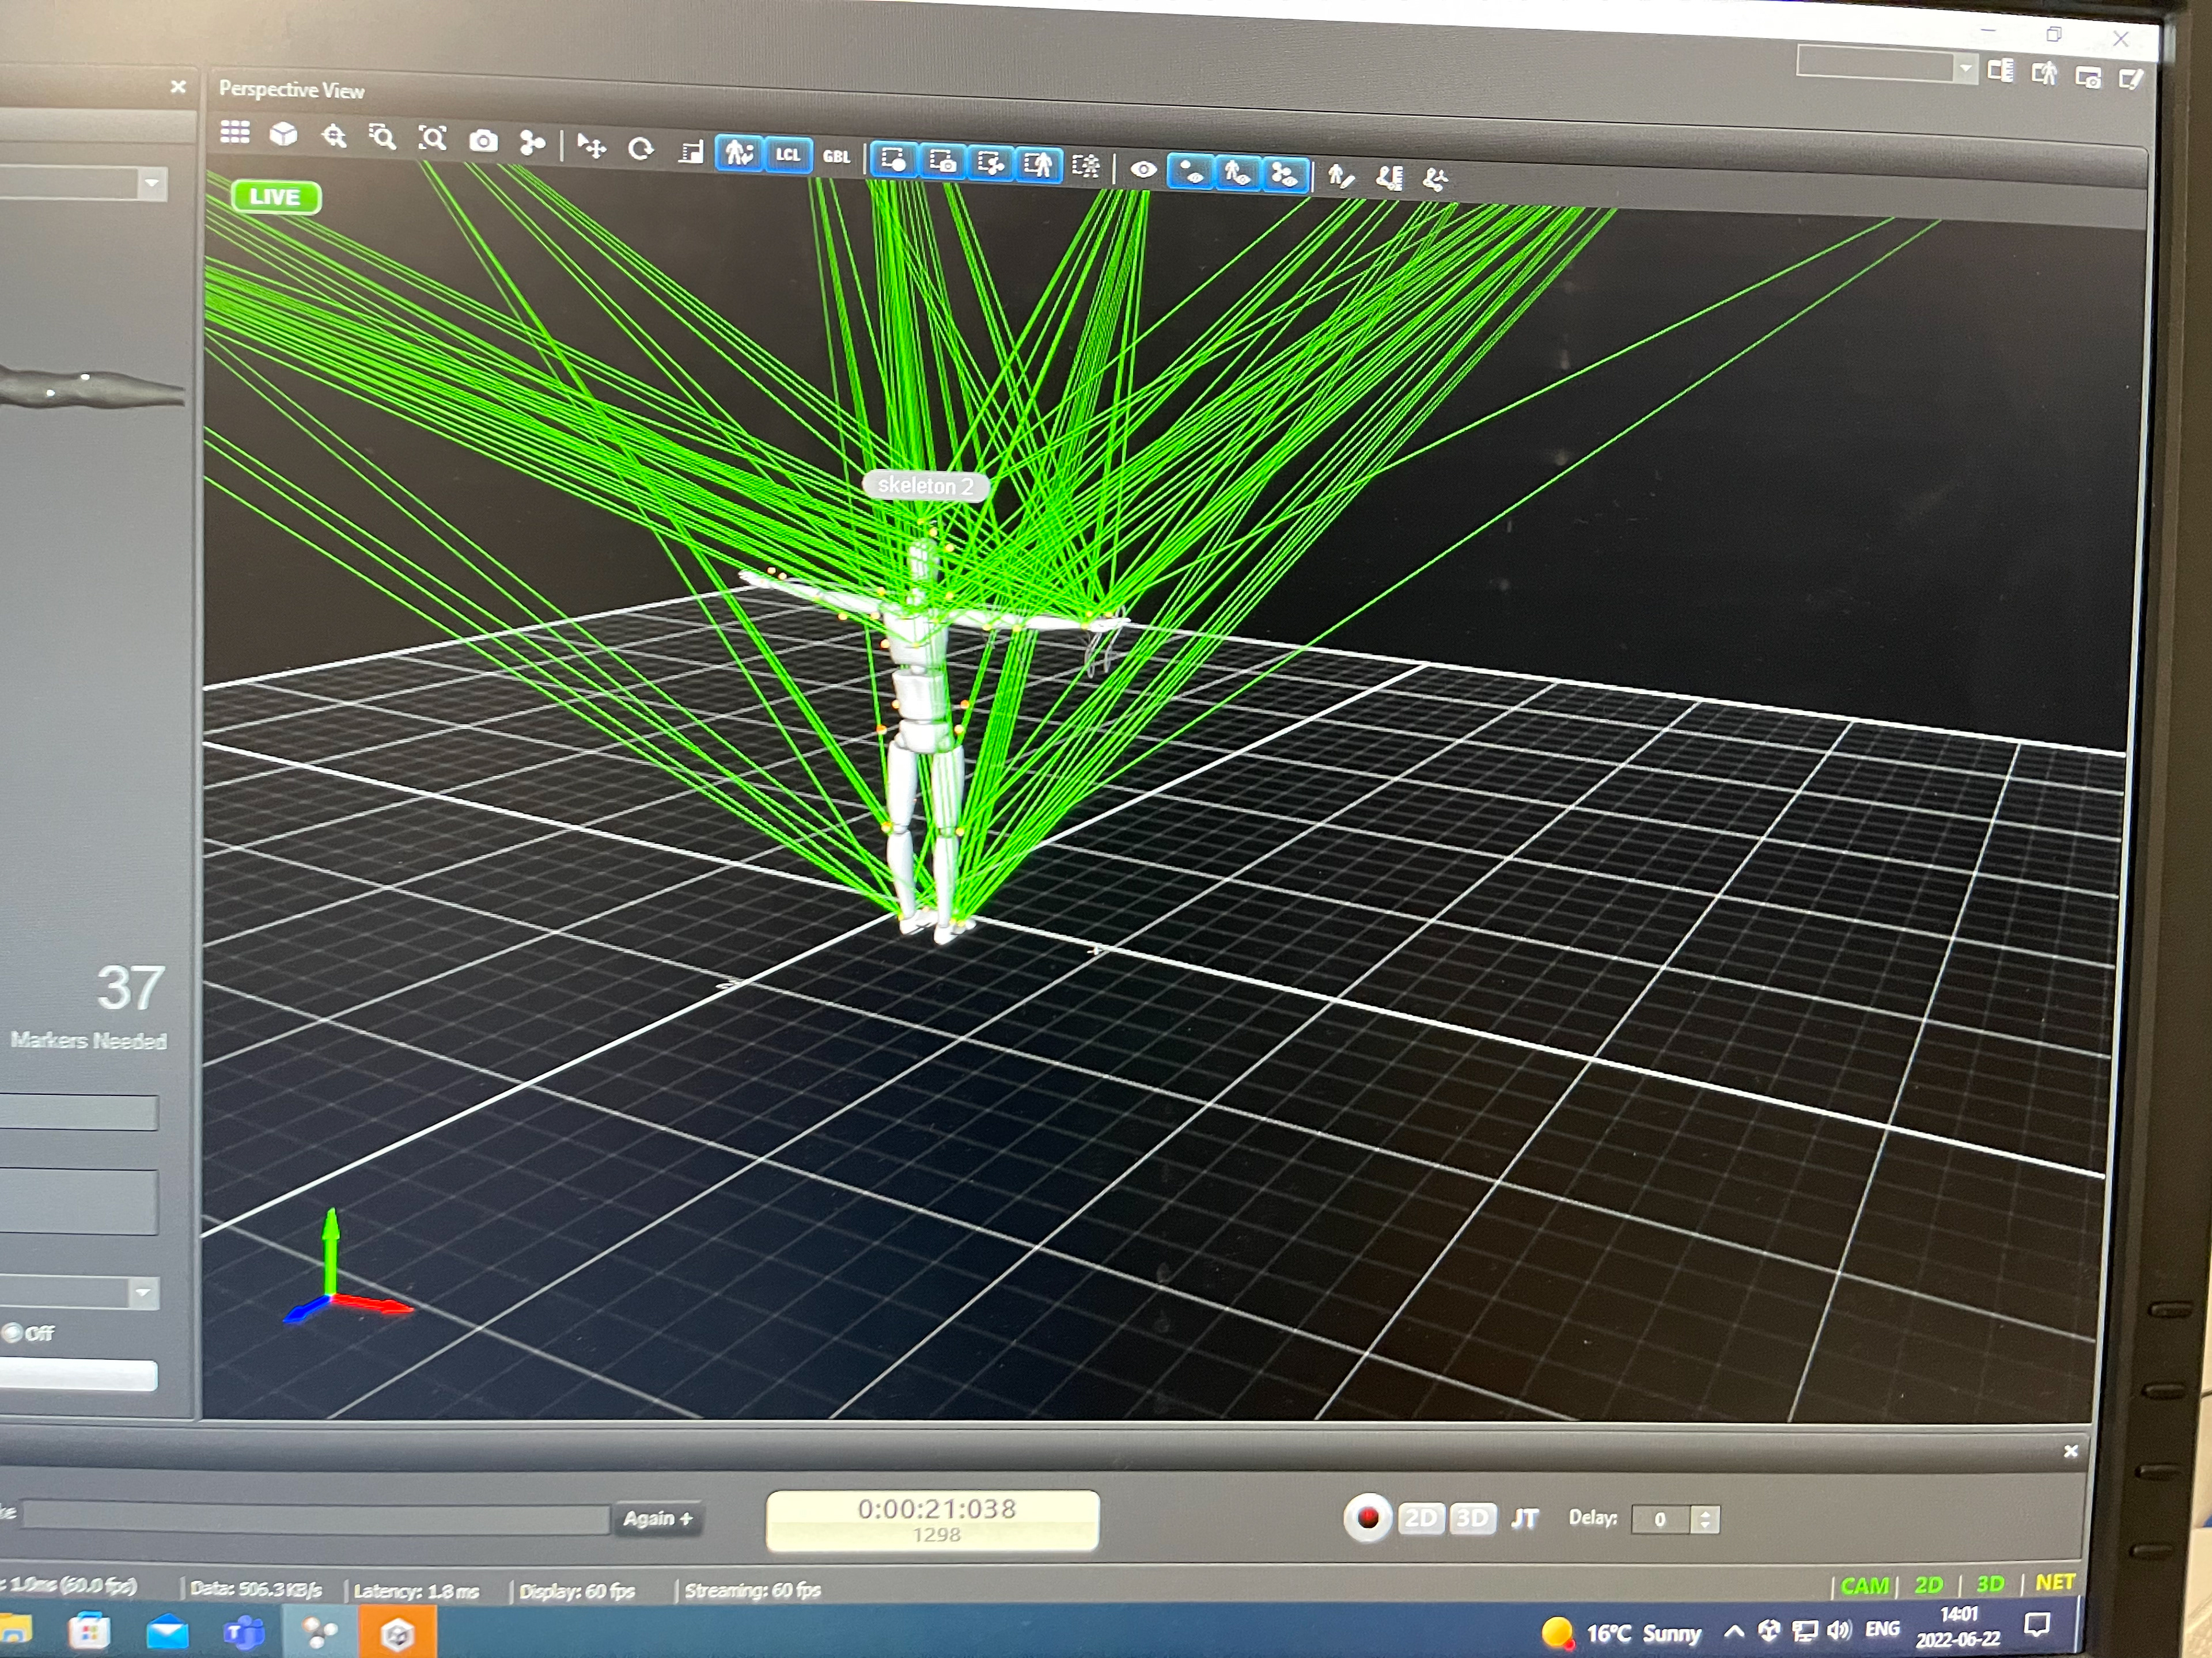Click the 2D status indicator in status bar
The image size is (2212, 1658).
1928,1584
